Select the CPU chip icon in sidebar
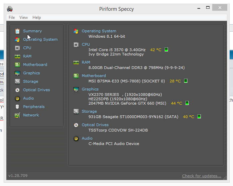 coord(17,48)
